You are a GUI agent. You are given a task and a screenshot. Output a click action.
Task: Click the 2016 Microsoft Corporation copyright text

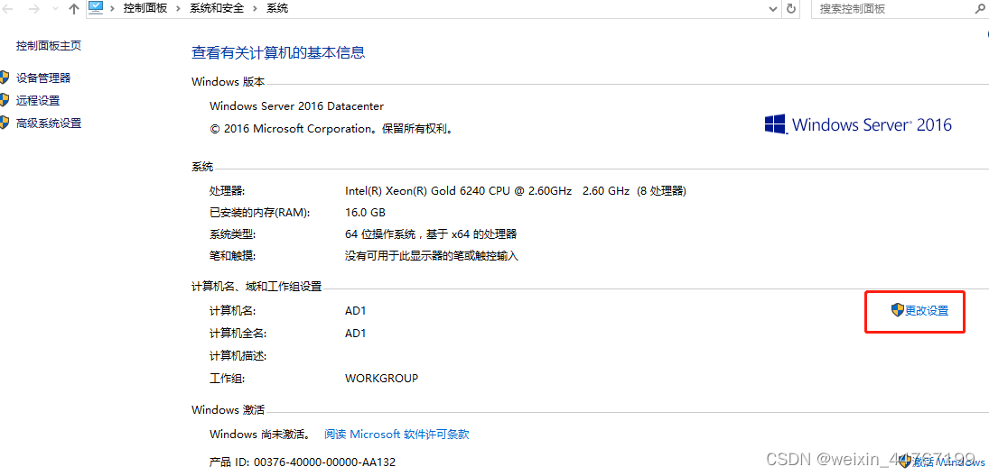[331, 128]
